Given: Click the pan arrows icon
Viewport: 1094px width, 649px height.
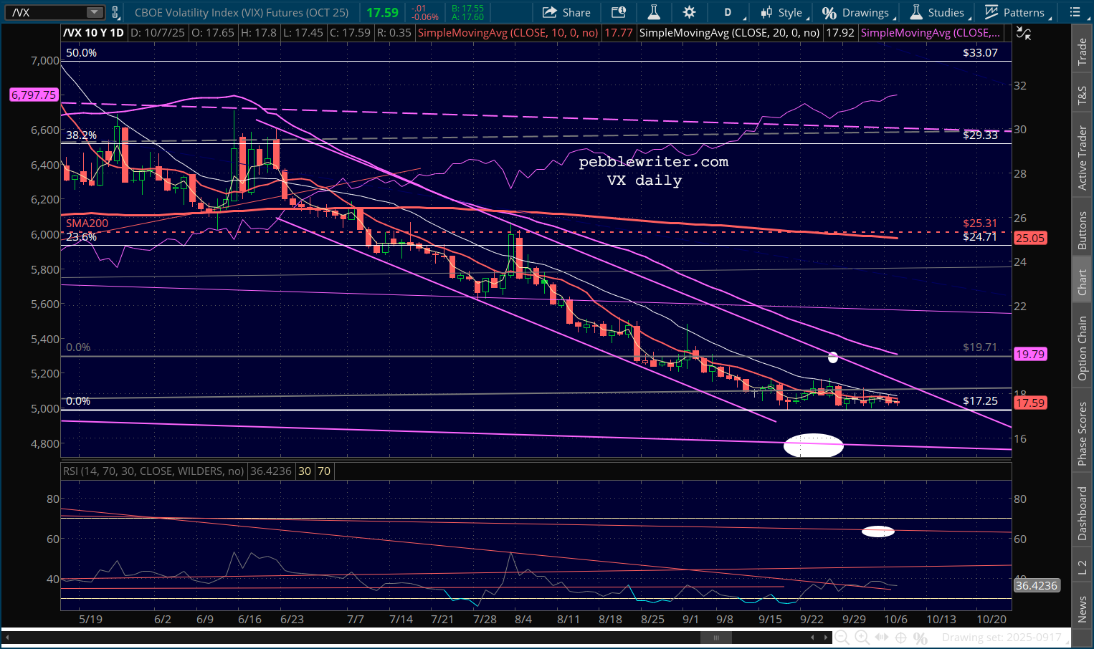Looking at the screenshot, I should [882, 638].
